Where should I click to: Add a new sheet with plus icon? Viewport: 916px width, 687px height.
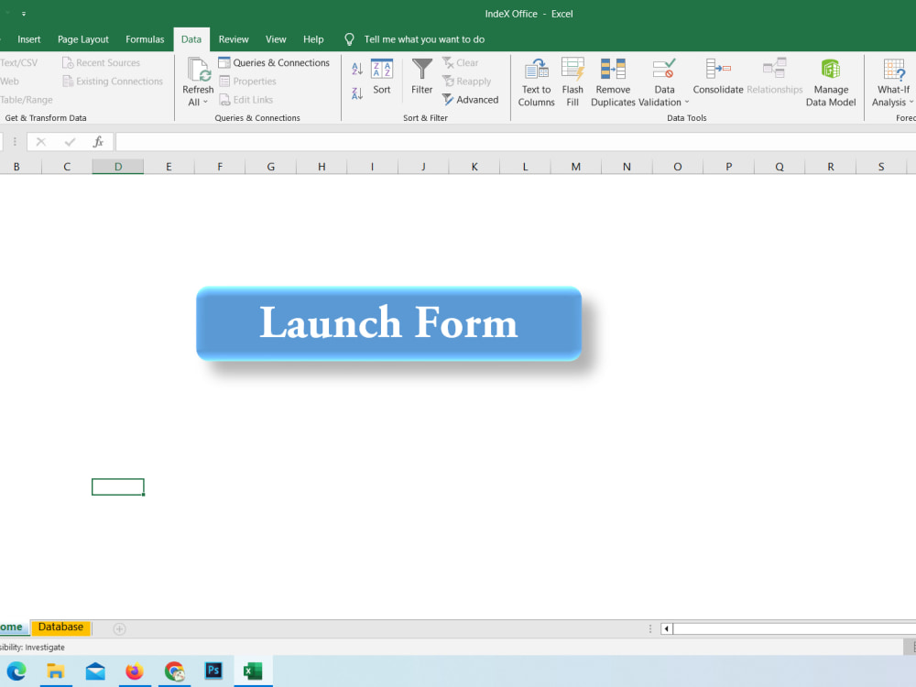tap(119, 629)
